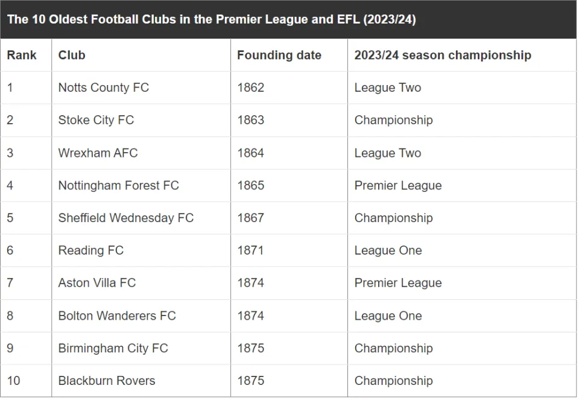
Task: Click the 2023/24 season championship header
Action: [443, 55]
